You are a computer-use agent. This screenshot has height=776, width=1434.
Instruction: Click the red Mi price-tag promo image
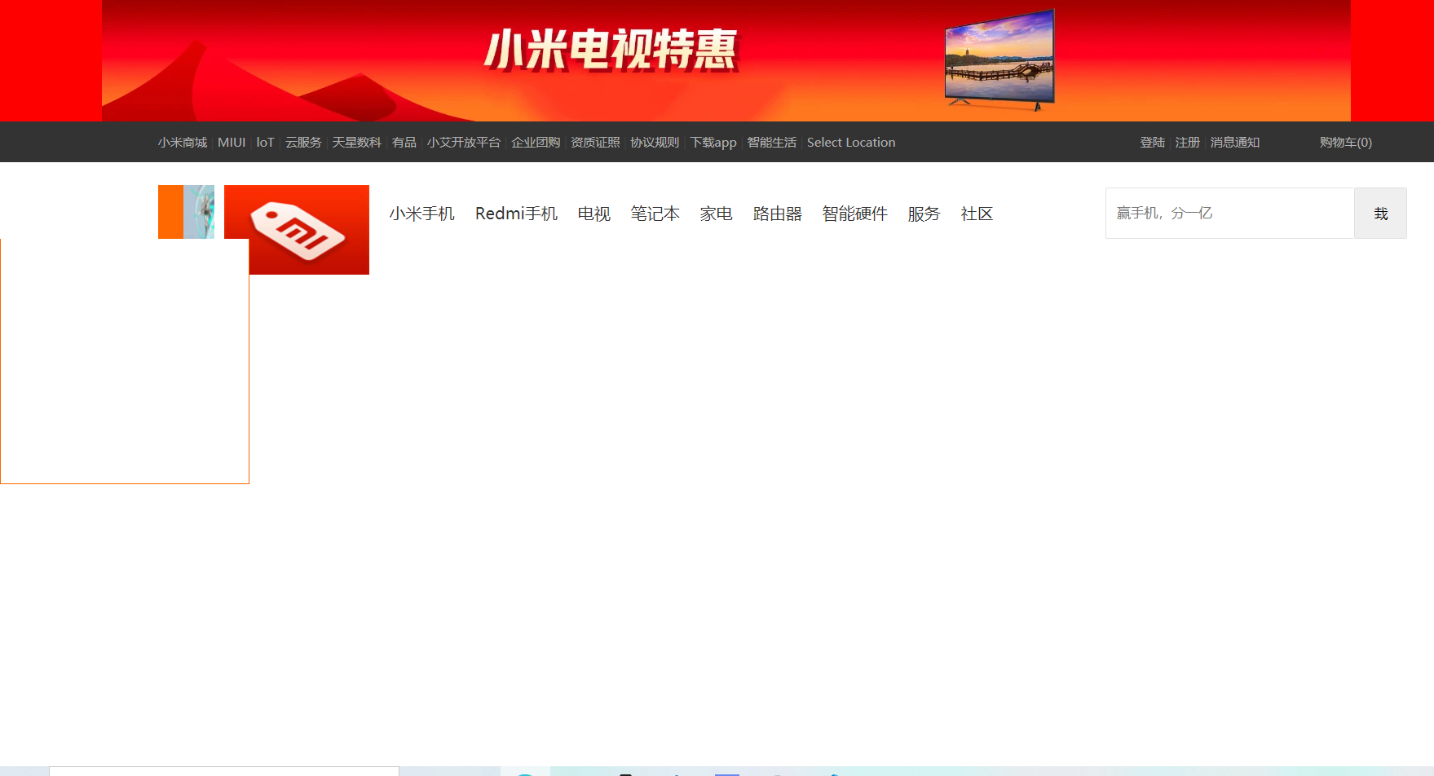tap(297, 230)
